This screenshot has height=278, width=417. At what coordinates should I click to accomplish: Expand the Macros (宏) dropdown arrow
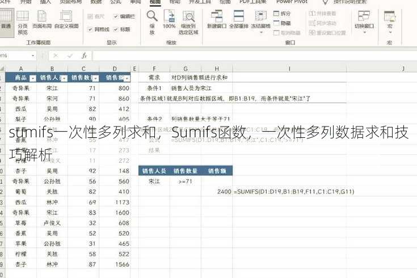(390, 32)
